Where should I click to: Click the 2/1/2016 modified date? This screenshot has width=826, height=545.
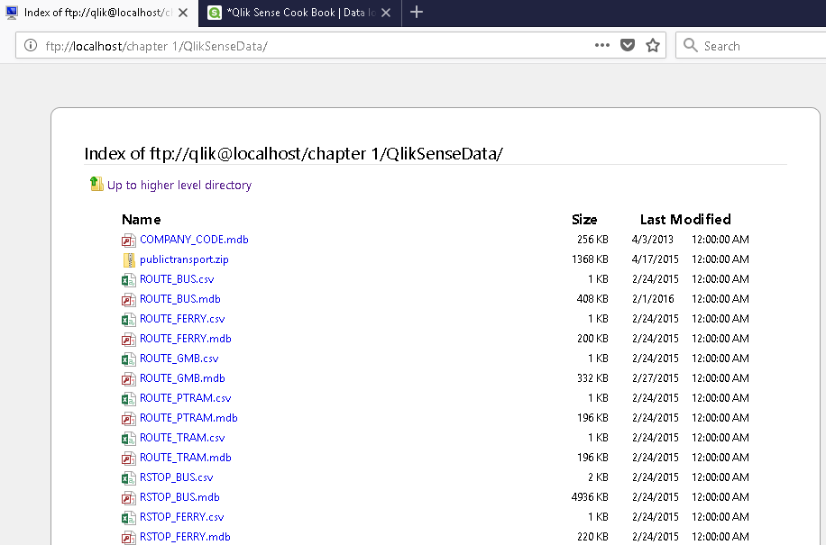pos(653,299)
